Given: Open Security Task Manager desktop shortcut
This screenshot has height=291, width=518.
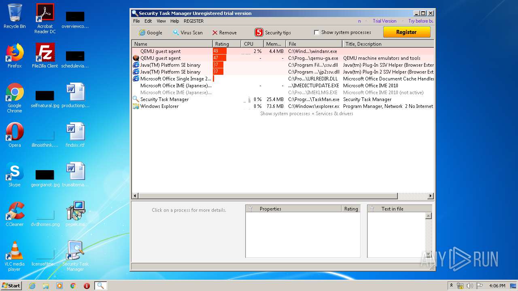Looking at the screenshot, I should [75, 256].
